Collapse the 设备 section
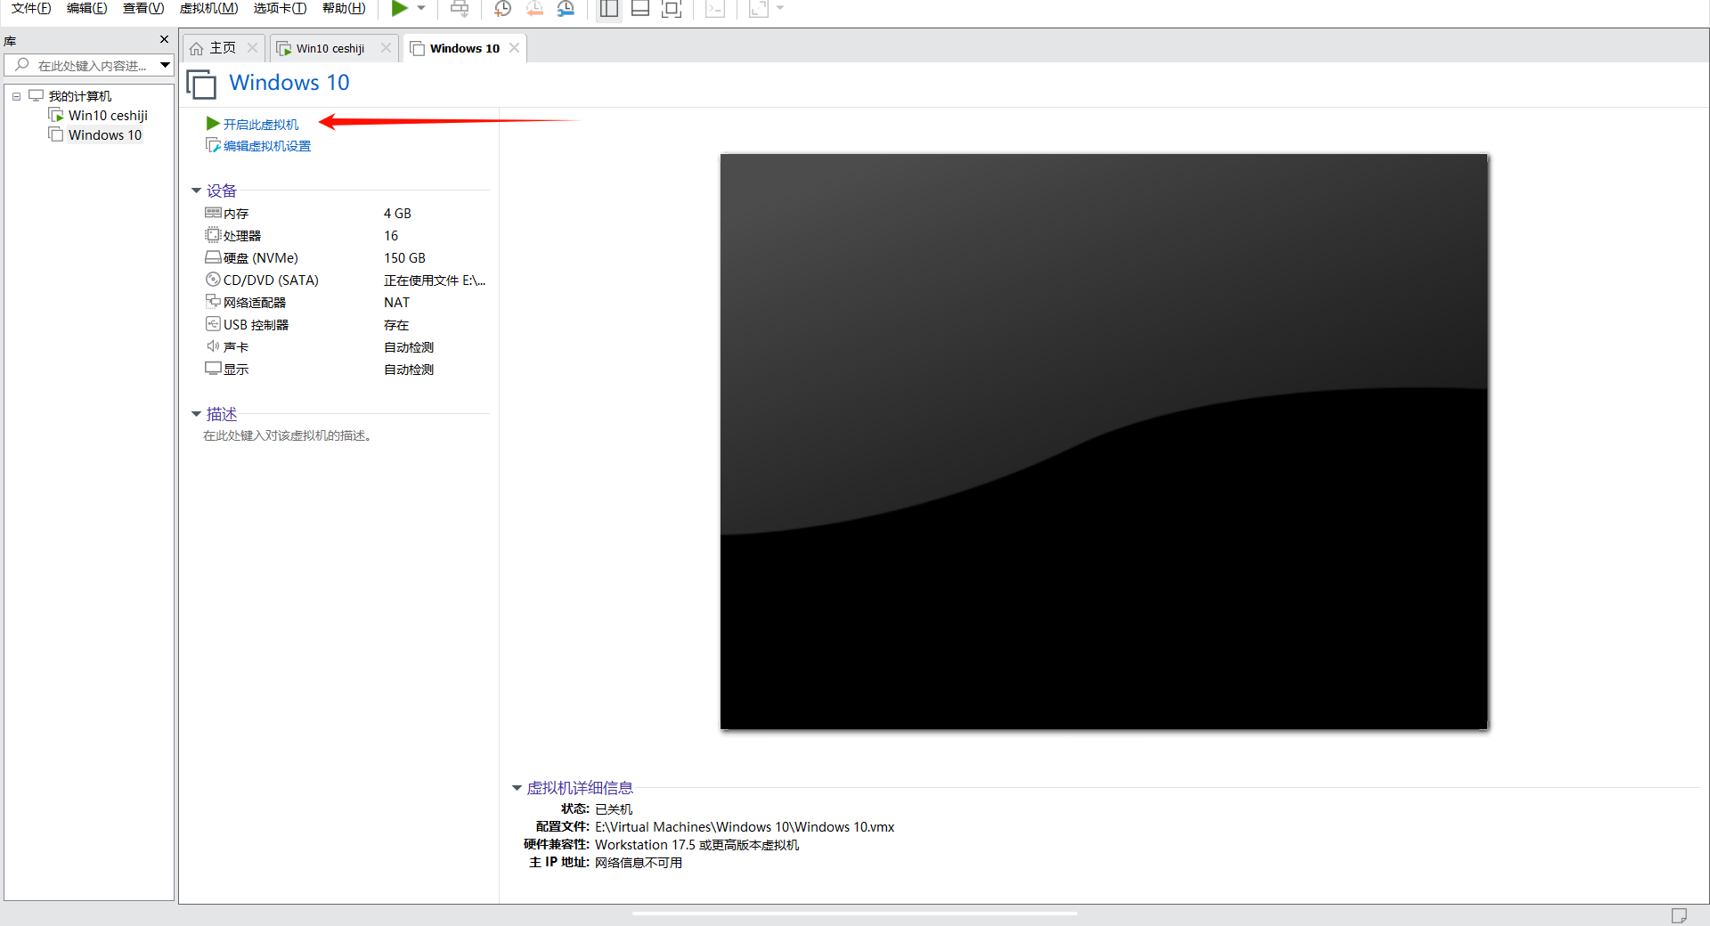The image size is (1710, 926). 196,191
